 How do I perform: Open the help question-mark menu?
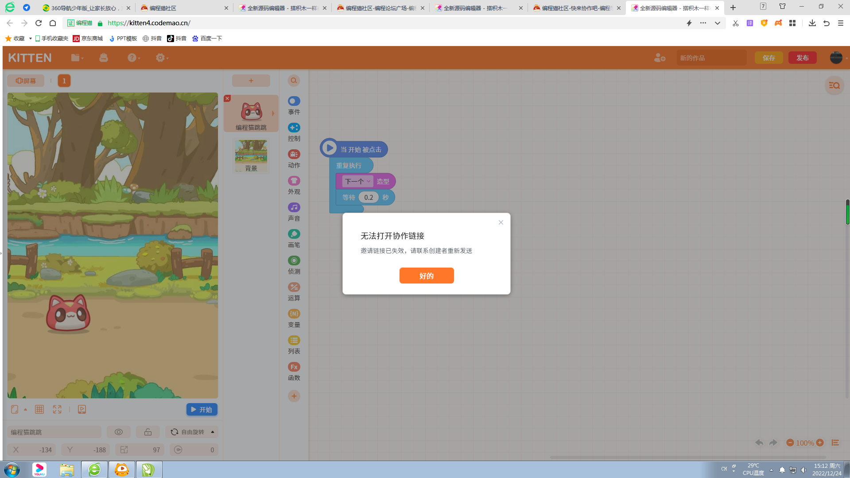[133, 58]
